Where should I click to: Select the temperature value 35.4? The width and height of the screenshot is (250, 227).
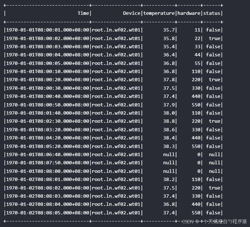[169, 47]
